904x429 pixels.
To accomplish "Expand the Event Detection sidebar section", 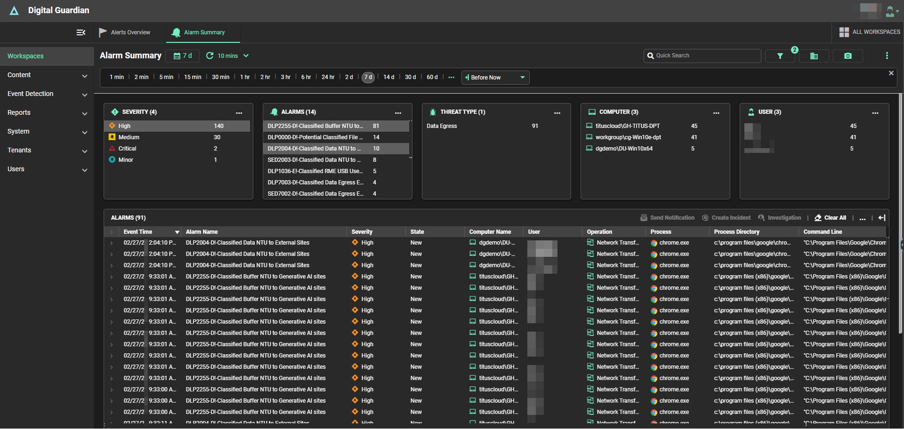I will (47, 94).
